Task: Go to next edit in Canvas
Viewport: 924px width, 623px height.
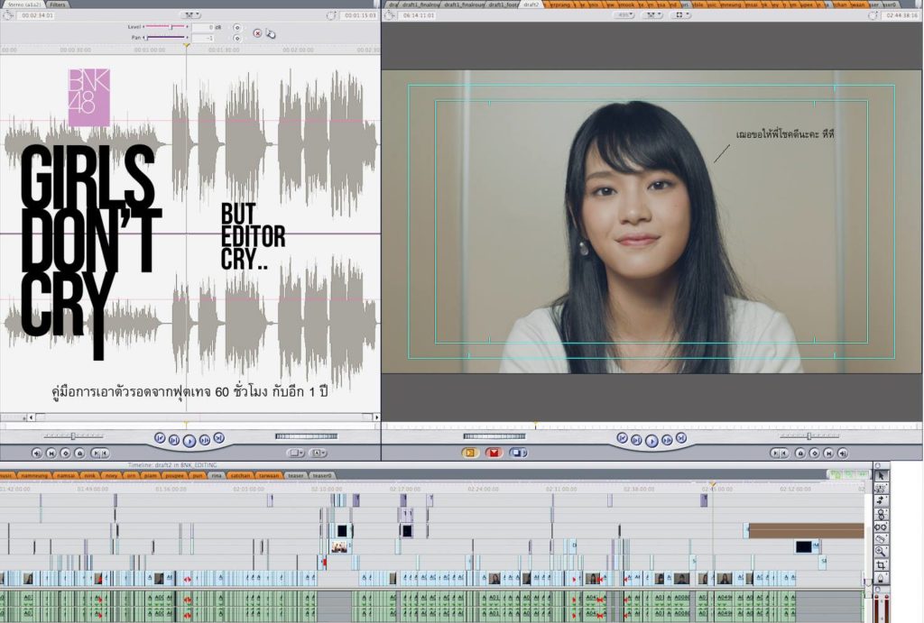Action: 681,438
